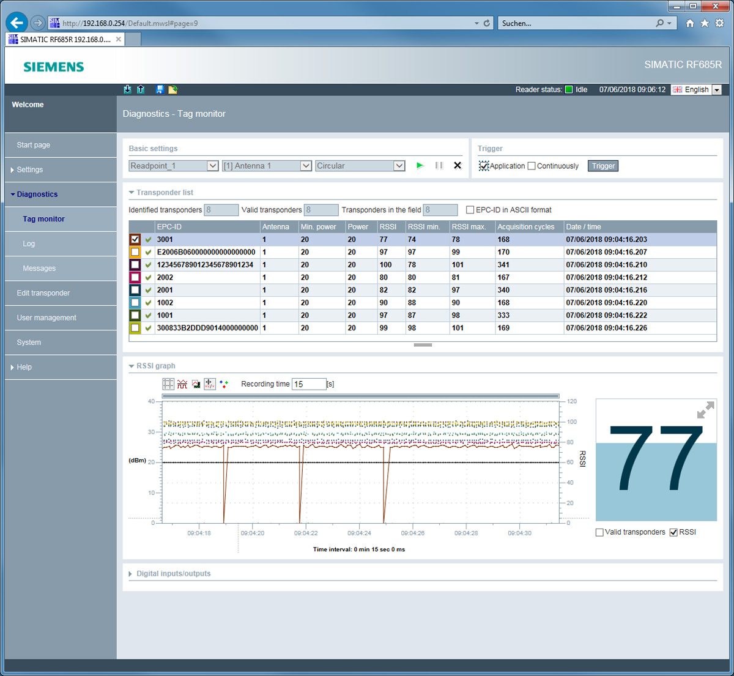Click the Recording time input field
This screenshot has height=676, width=734.
[x=308, y=384]
